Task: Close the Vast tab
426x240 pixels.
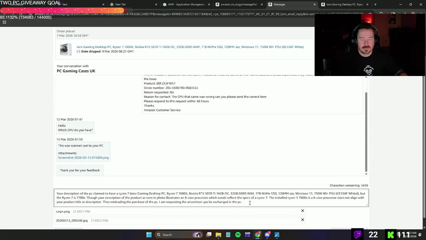Action: pyautogui.click(x=103, y=4)
